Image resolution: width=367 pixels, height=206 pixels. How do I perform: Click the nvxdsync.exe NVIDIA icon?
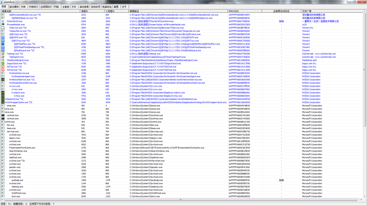[x=3, y=93]
